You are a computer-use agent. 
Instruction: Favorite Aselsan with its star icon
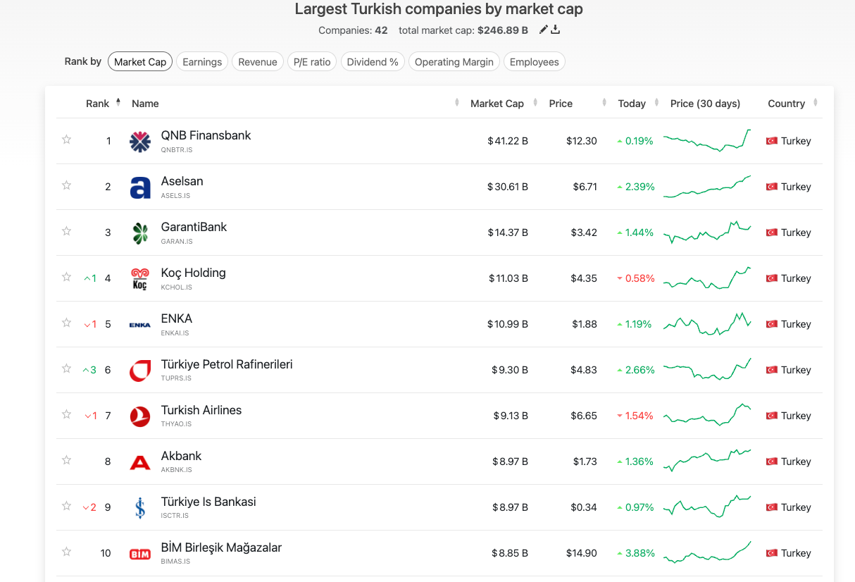click(67, 185)
